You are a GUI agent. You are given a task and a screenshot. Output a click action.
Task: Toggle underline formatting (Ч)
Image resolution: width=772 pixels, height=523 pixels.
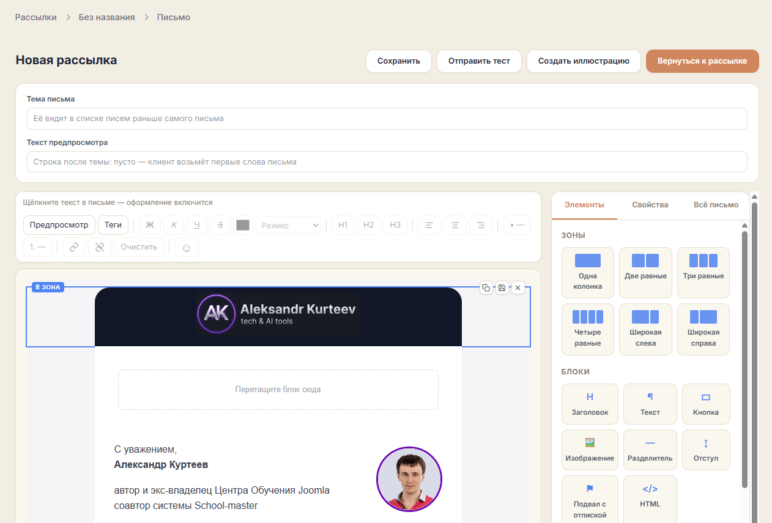(197, 225)
